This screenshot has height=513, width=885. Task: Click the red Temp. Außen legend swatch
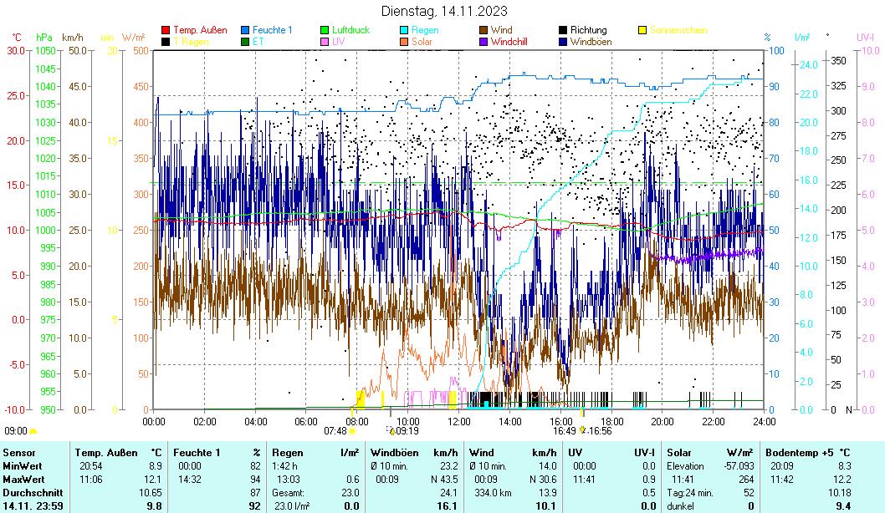[166, 30]
